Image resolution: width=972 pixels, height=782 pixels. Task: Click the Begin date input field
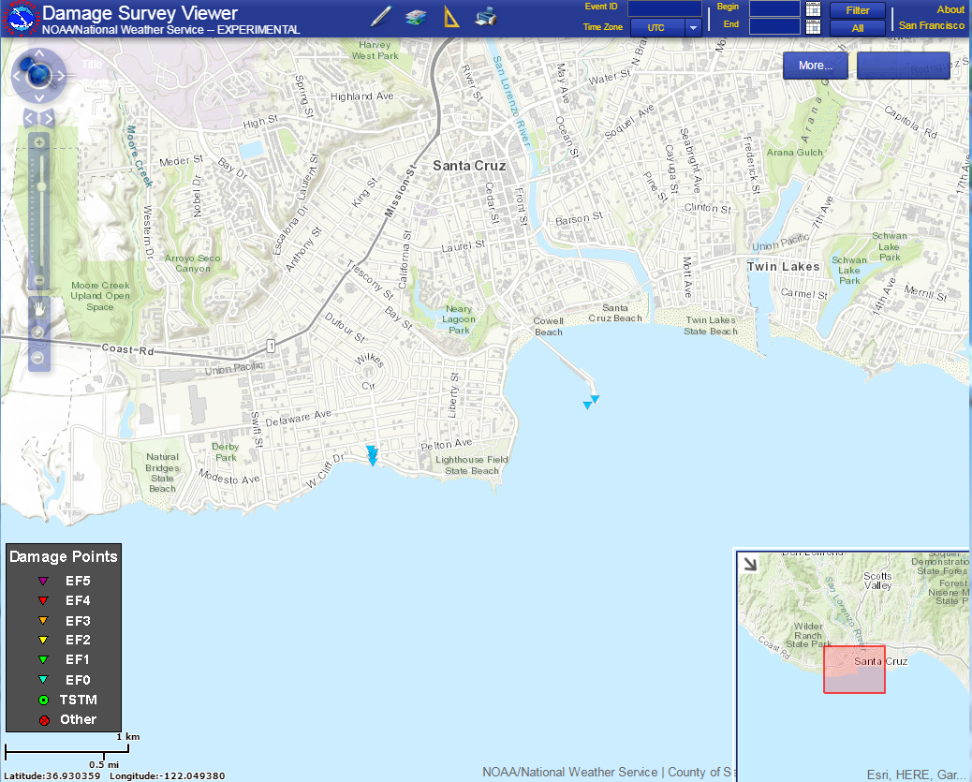click(774, 8)
